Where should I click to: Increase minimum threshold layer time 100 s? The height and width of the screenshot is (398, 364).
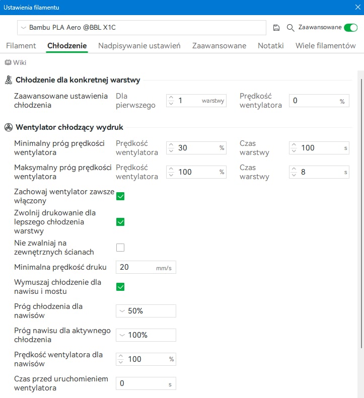(294, 145)
